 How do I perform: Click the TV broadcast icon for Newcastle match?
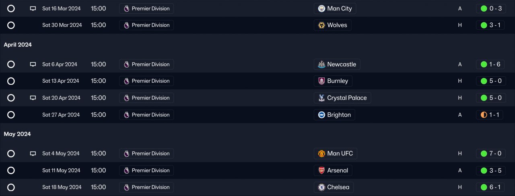pos(33,64)
